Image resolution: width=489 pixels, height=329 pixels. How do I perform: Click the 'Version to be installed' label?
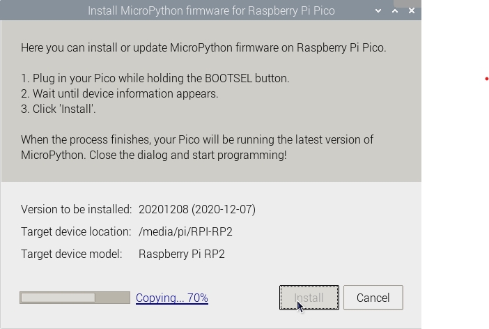(x=76, y=209)
